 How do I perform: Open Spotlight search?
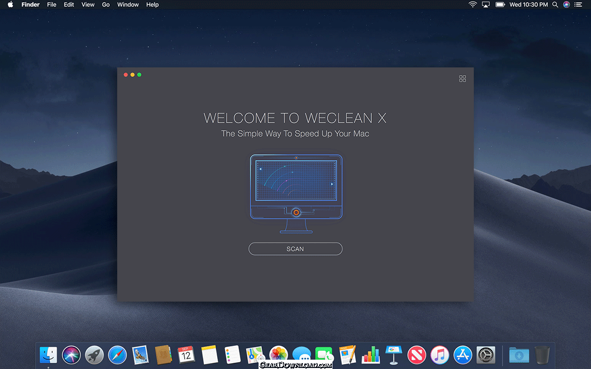pos(555,4)
